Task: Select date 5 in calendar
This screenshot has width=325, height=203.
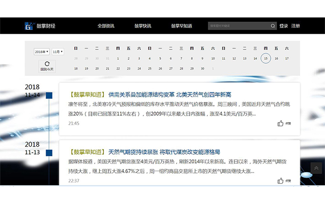Action: point(160,58)
